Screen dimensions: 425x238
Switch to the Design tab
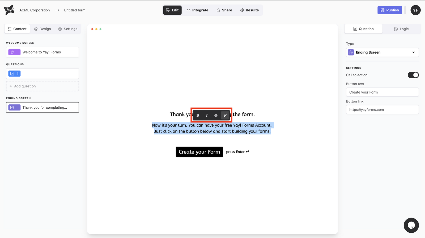pyautogui.click(x=42, y=29)
